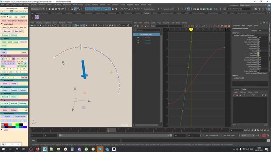Toggle snap to curves icon
Viewport: 271px width, 152px height.
[125, 9]
